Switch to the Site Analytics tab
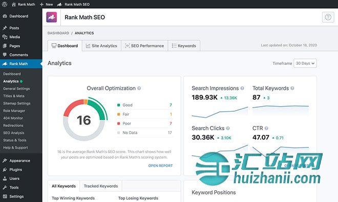Viewport: 338px width, 202px height. point(101,46)
